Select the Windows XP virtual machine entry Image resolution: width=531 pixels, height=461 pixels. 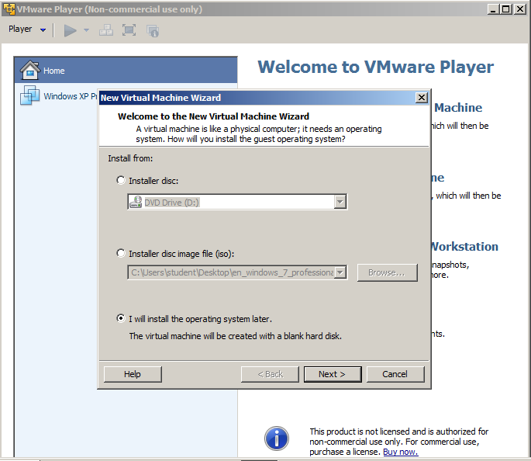coord(57,96)
